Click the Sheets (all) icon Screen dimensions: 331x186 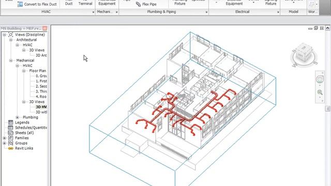[x=10, y=133]
